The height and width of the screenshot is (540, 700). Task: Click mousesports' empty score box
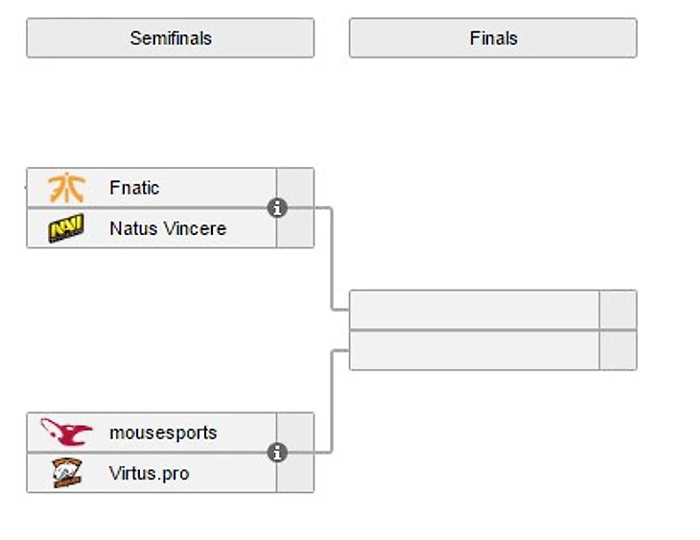point(295,429)
